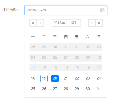Click disabled date 31 in first row
Viewport: 114px width, 102px height.
coord(66,47)
